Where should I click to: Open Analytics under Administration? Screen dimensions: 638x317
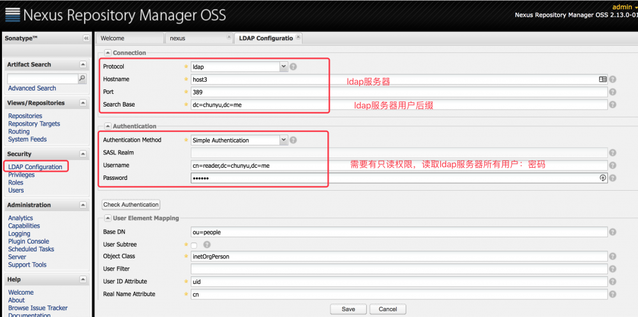coord(20,218)
